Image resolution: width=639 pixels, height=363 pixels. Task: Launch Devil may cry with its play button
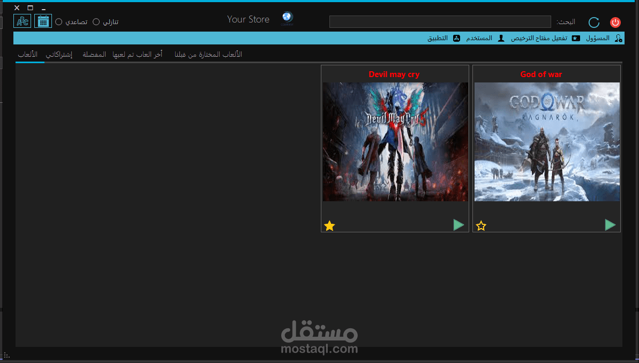coord(458,225)
